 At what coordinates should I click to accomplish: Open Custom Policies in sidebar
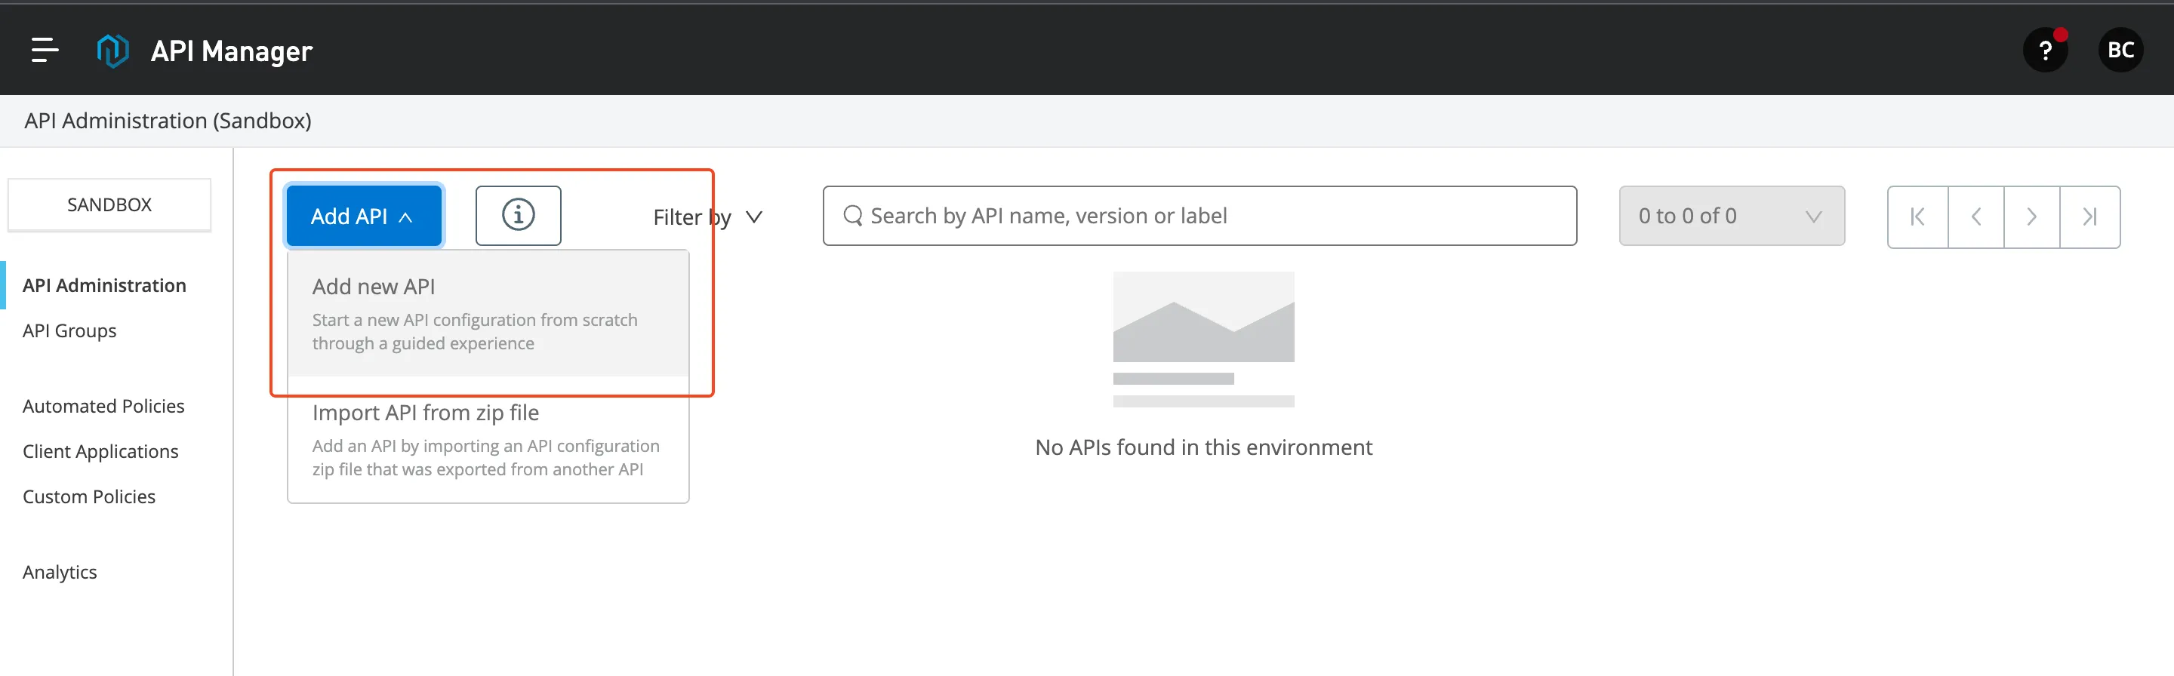pos(88,496)
